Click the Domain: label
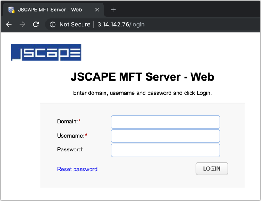The height and width of the screenshot is (201, 261). coord(67,122)
